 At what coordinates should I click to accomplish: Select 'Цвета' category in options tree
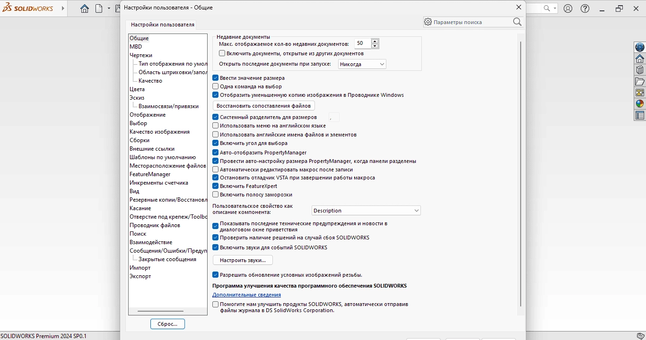(x=137, y=89)
